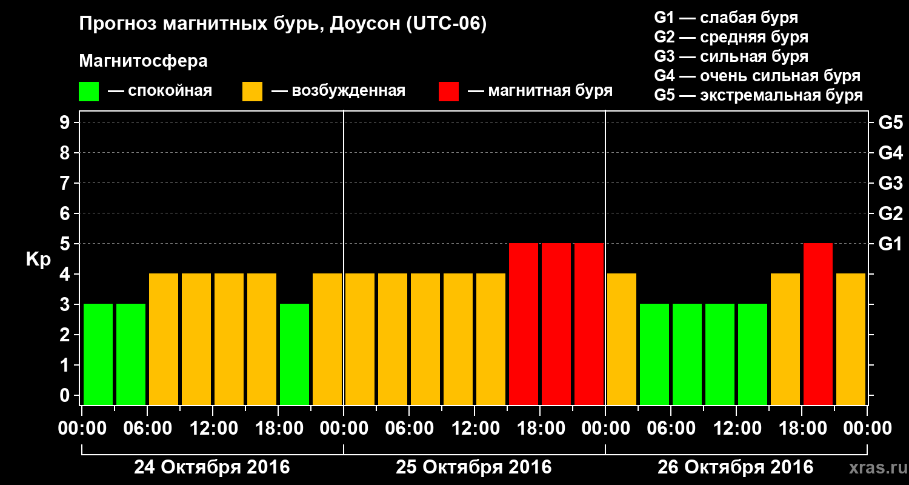Click the yellow bar for 24 October 12:00–15:00
Image resolution: width=909 pixels, height=485 pixels.
pos(229,339)
